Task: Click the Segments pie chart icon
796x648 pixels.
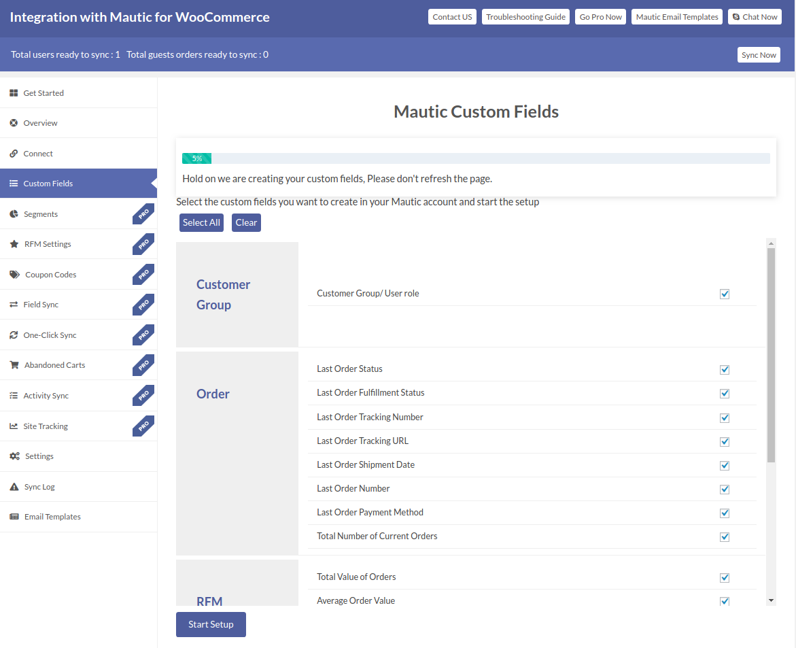Action: (14, 214)
